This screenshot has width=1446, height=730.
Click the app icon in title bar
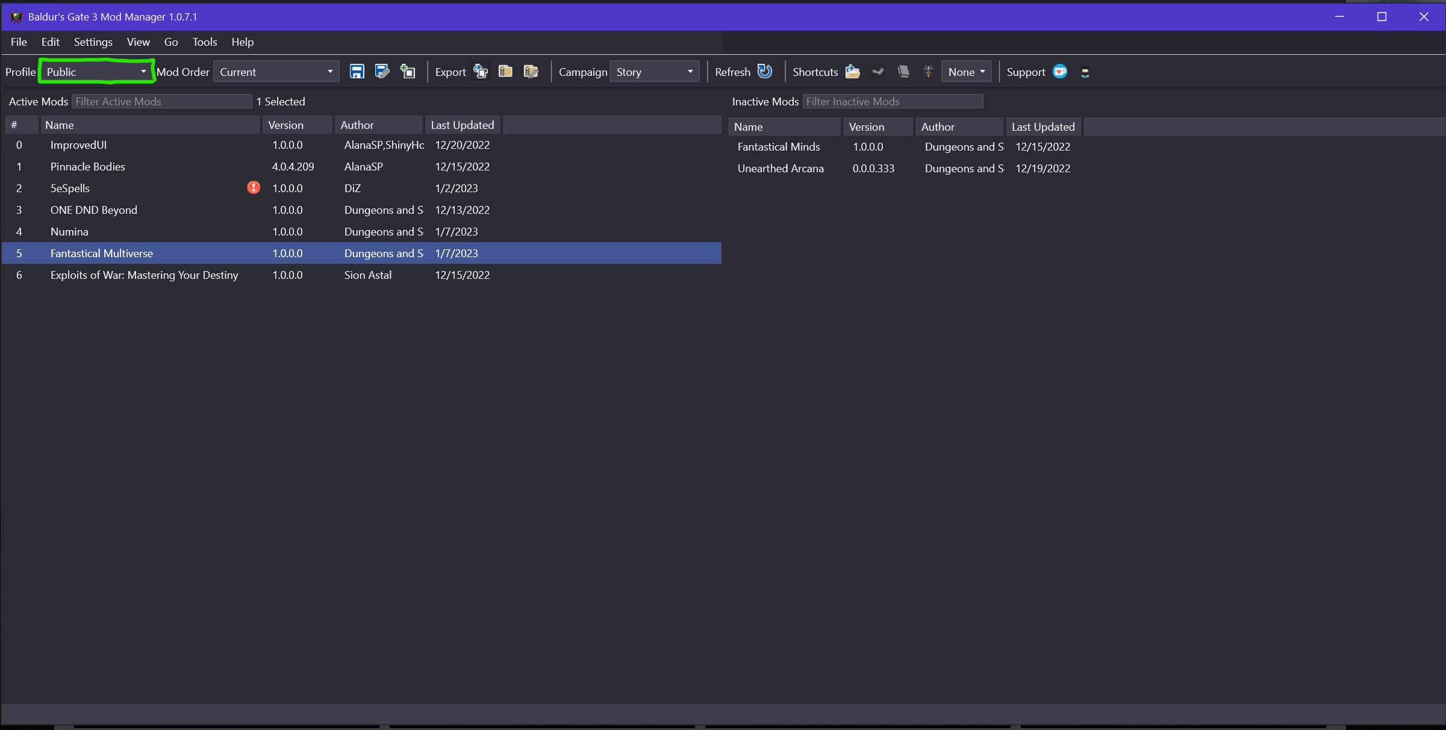pyautogui.click(x=16, y=17)
